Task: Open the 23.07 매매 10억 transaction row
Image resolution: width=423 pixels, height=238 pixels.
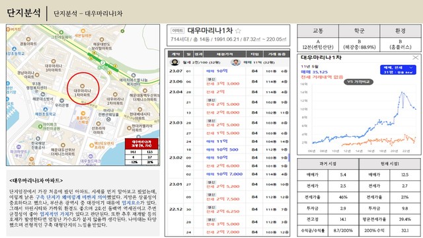Action: [x=228, y=71]
